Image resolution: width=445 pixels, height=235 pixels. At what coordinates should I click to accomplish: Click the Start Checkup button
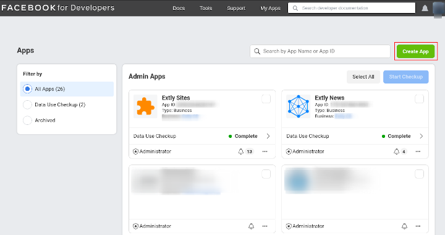click(406, 77)
